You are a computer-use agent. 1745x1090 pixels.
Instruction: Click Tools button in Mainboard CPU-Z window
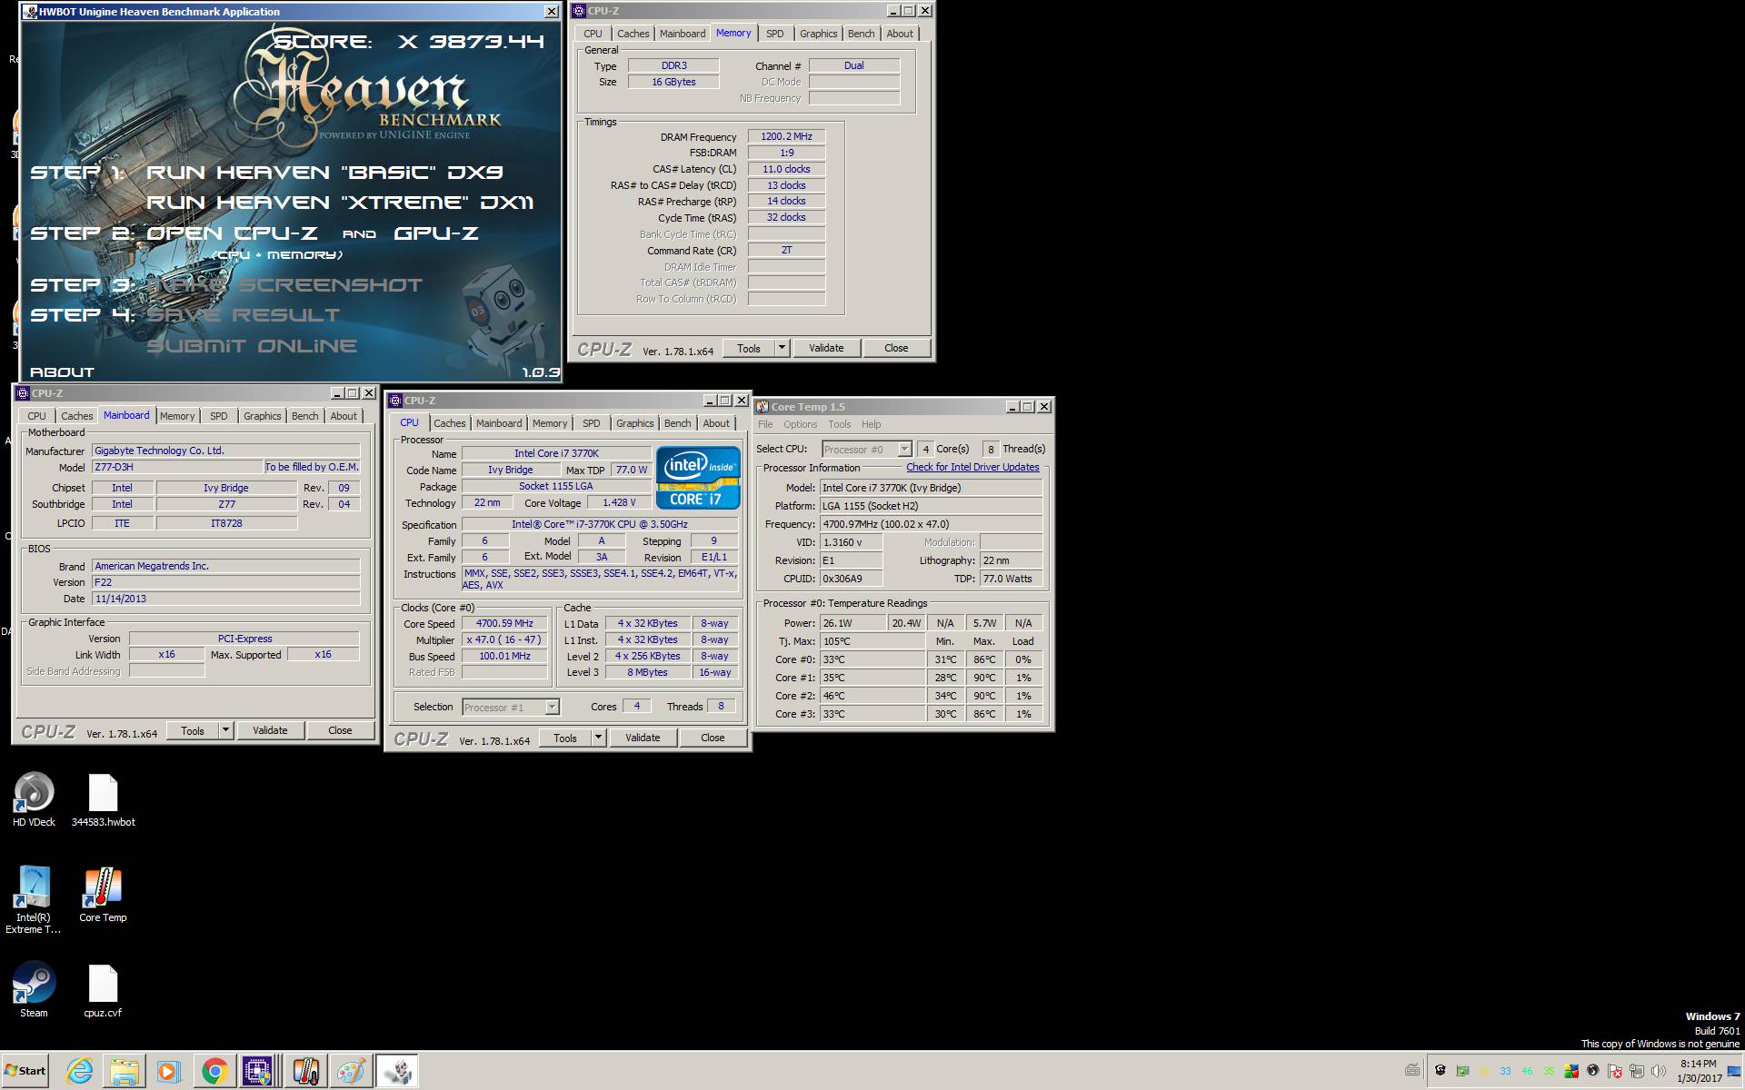coord(193,730)
